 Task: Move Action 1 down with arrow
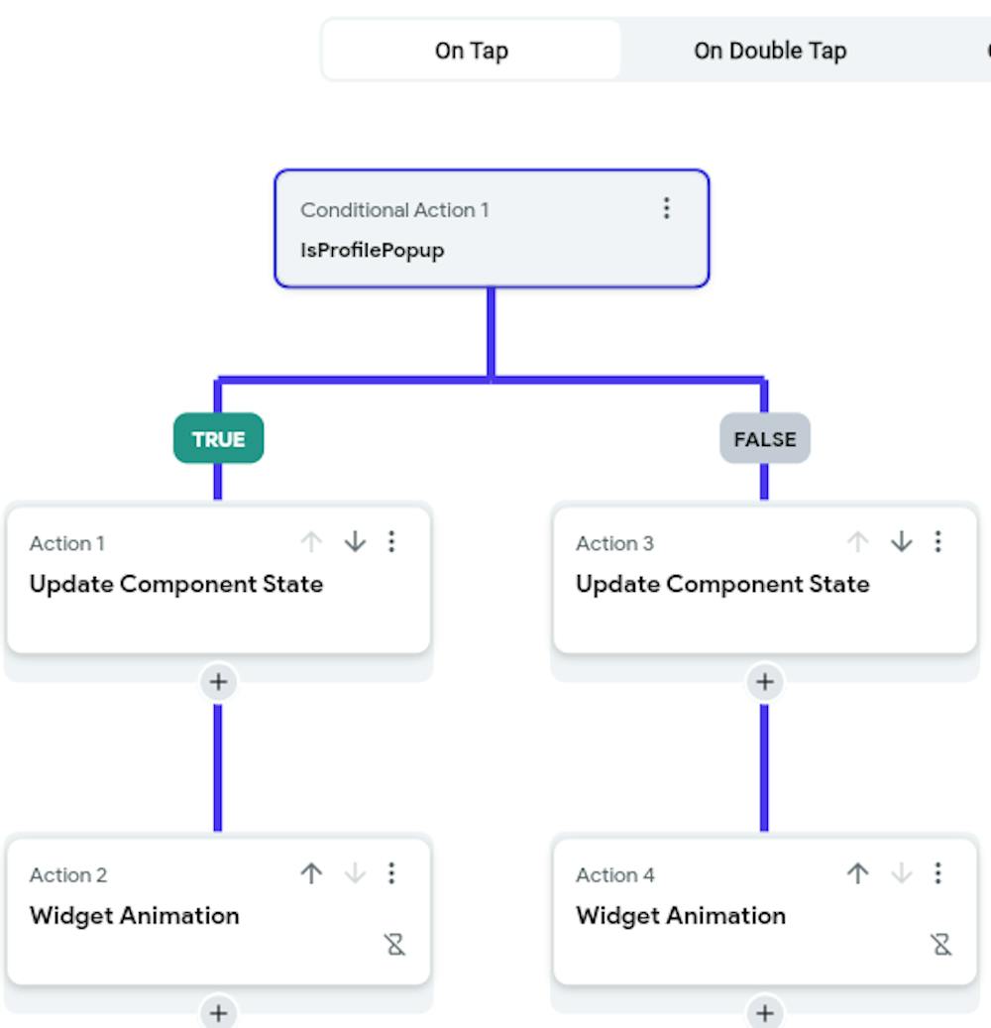355,541
